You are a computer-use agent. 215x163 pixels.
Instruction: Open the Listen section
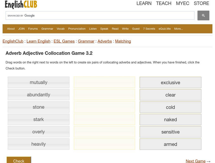[93, 29]
